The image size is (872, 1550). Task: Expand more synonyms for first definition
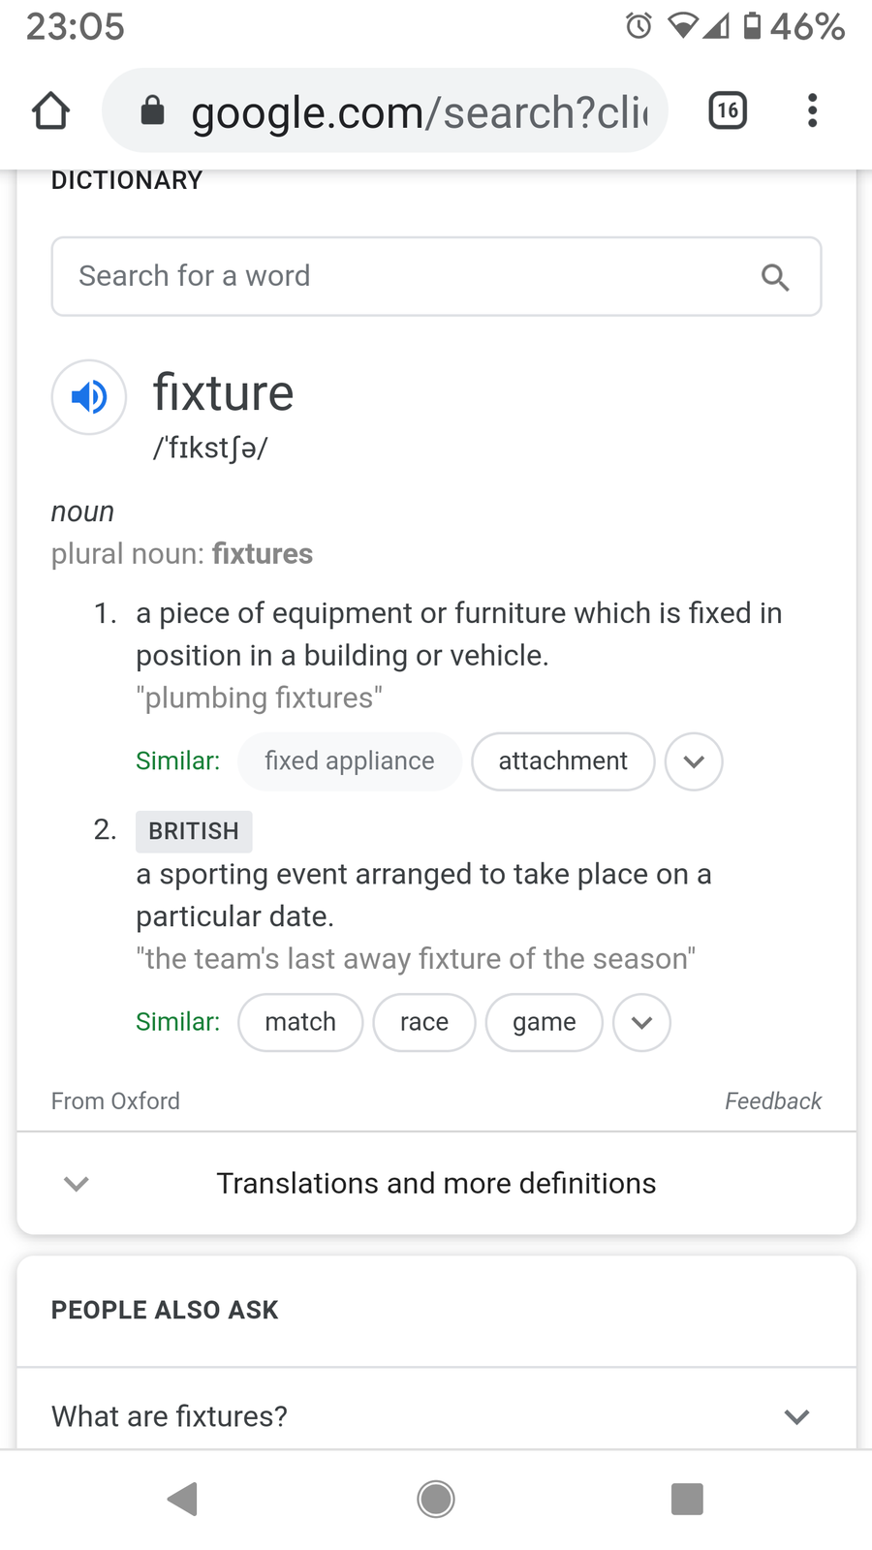(x=694, y=761)
